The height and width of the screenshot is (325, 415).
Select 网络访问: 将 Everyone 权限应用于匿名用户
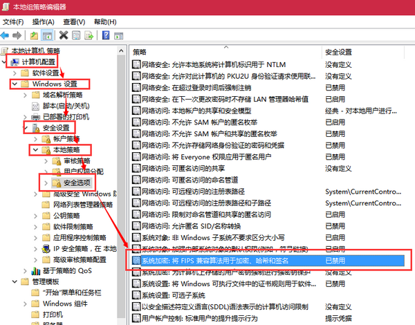click(206, 157)
